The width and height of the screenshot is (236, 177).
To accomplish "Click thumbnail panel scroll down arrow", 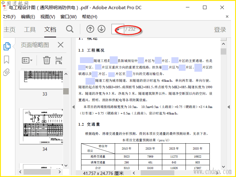I will tap(66, 165).
